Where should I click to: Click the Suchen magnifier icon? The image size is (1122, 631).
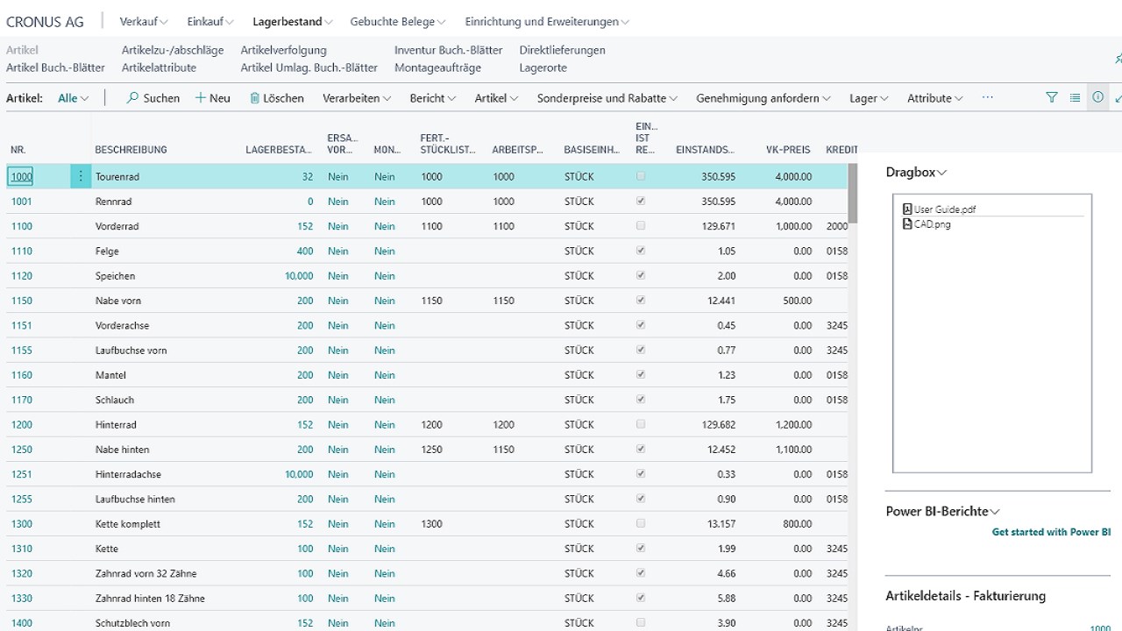click(133, 98)
